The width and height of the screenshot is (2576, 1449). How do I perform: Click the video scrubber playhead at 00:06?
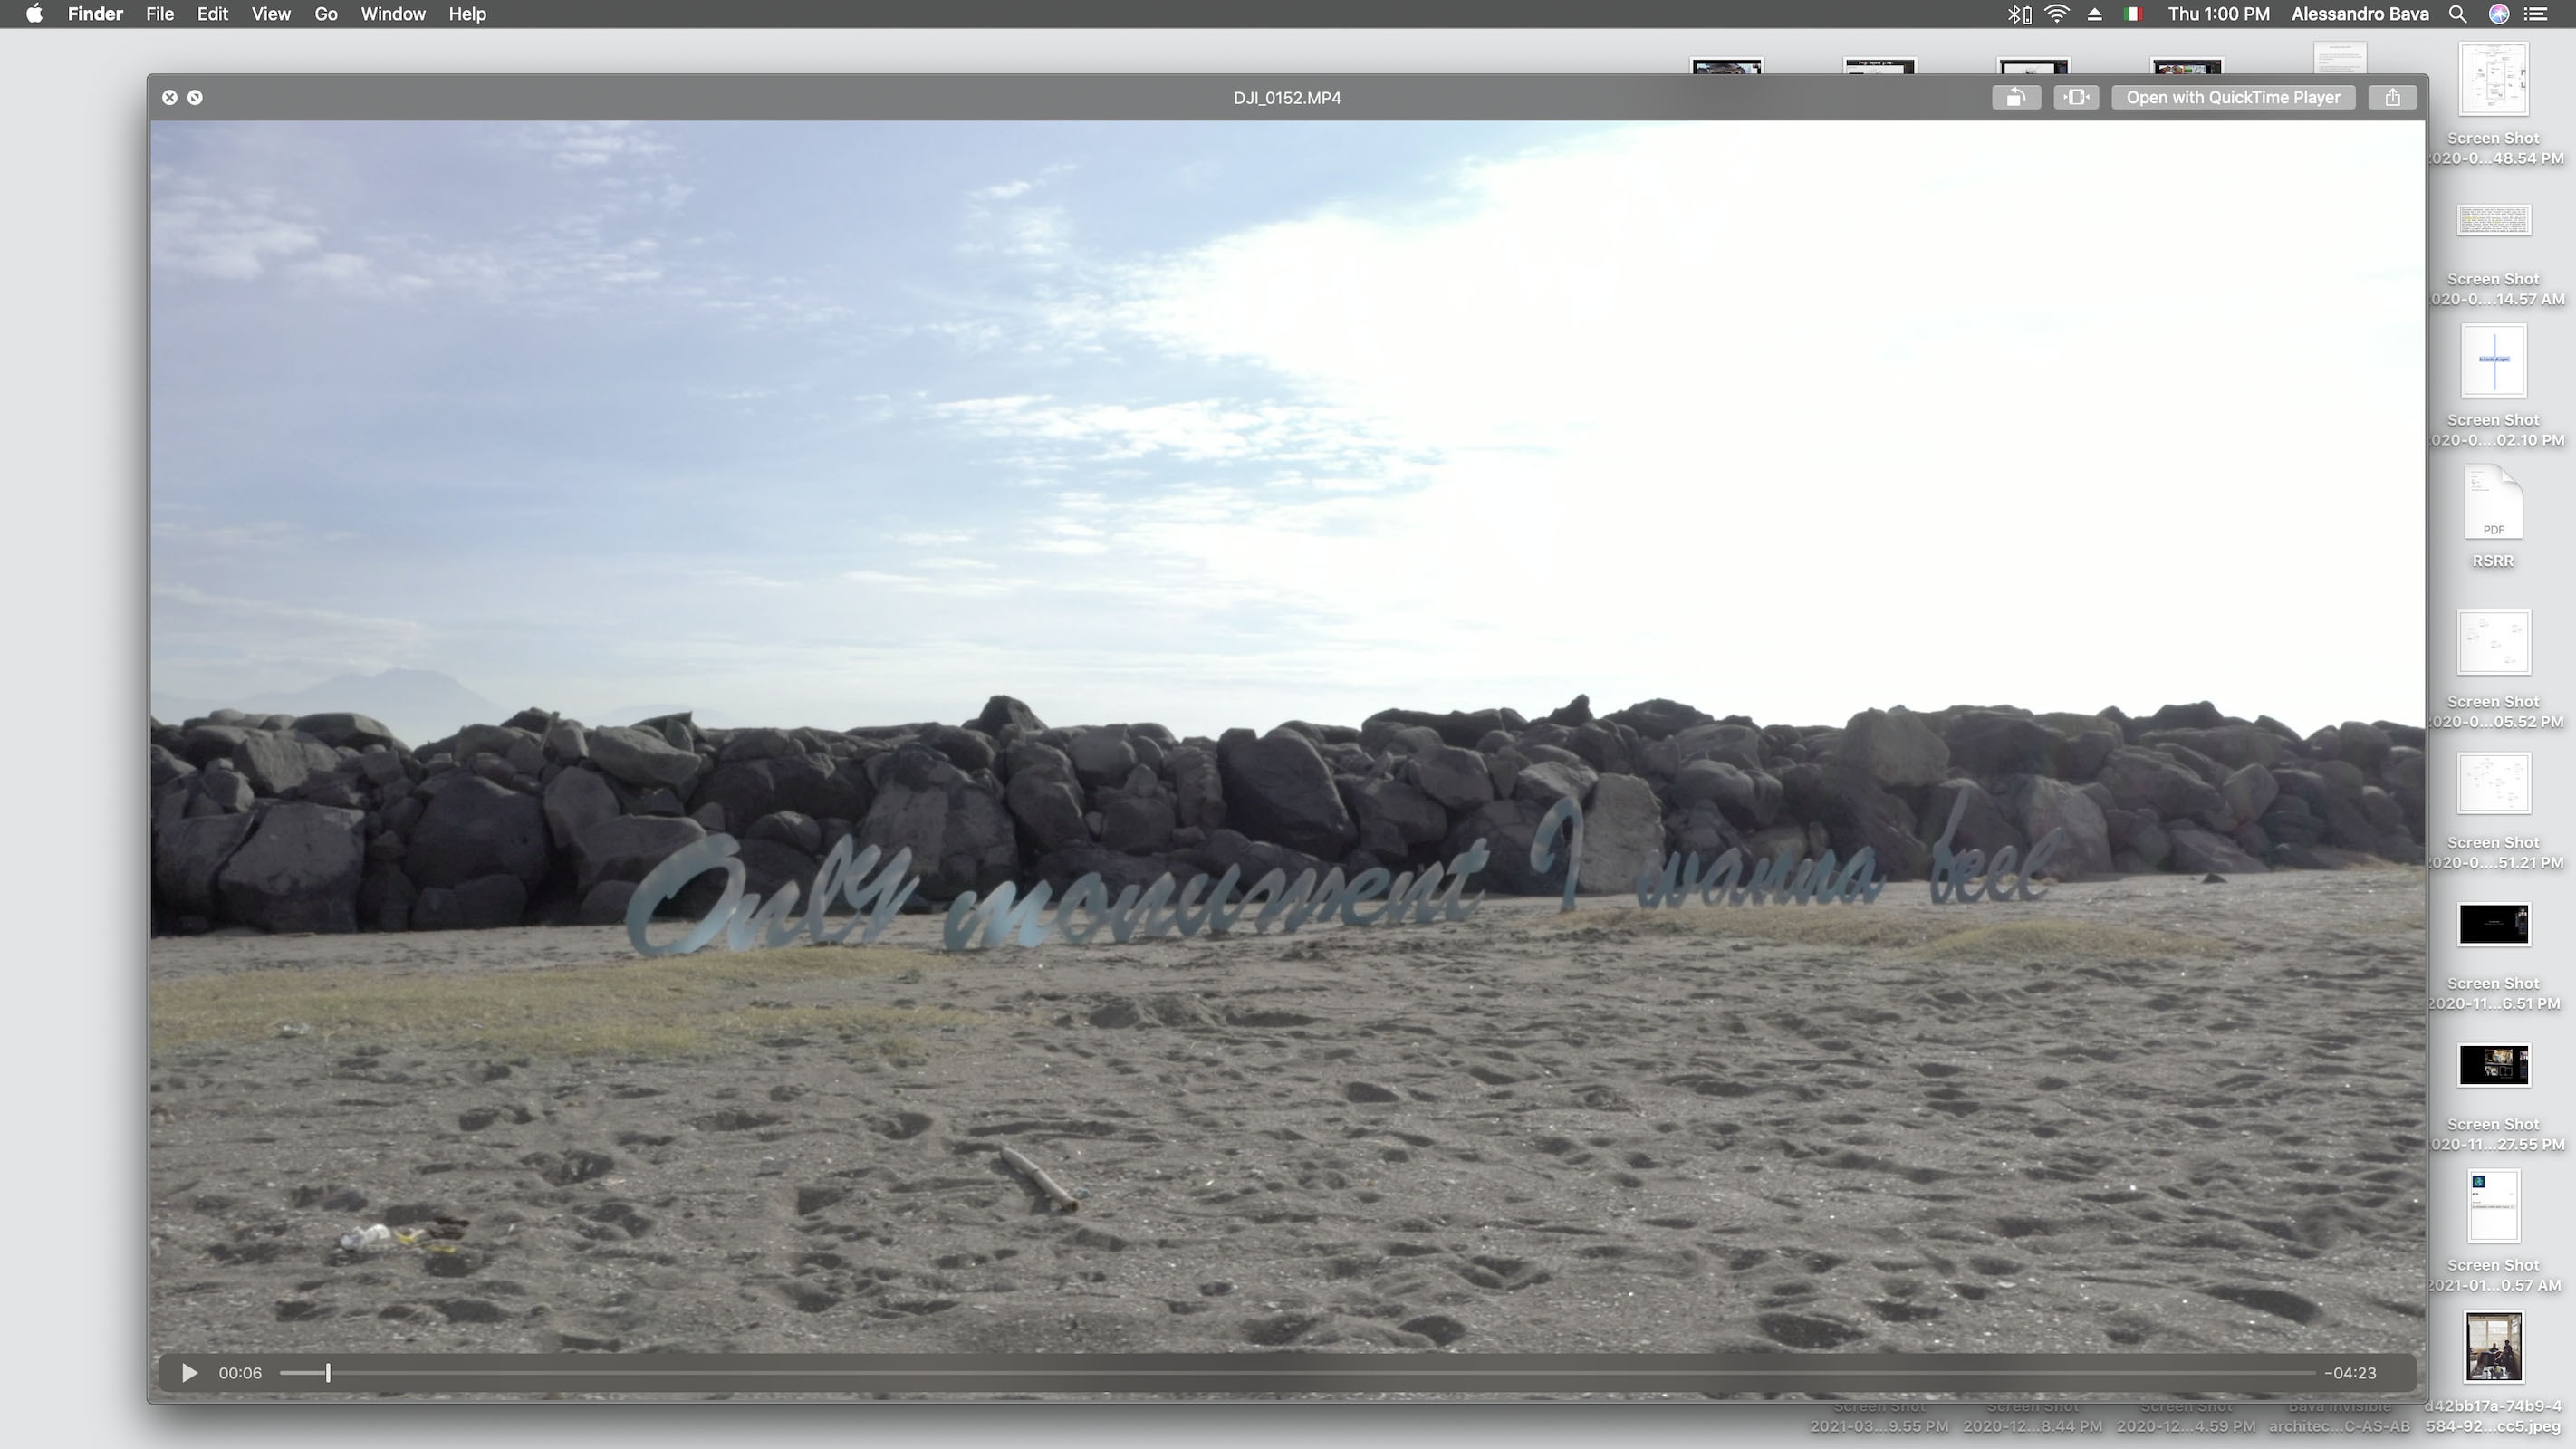pyautogui.click(x=328, y=1373)
